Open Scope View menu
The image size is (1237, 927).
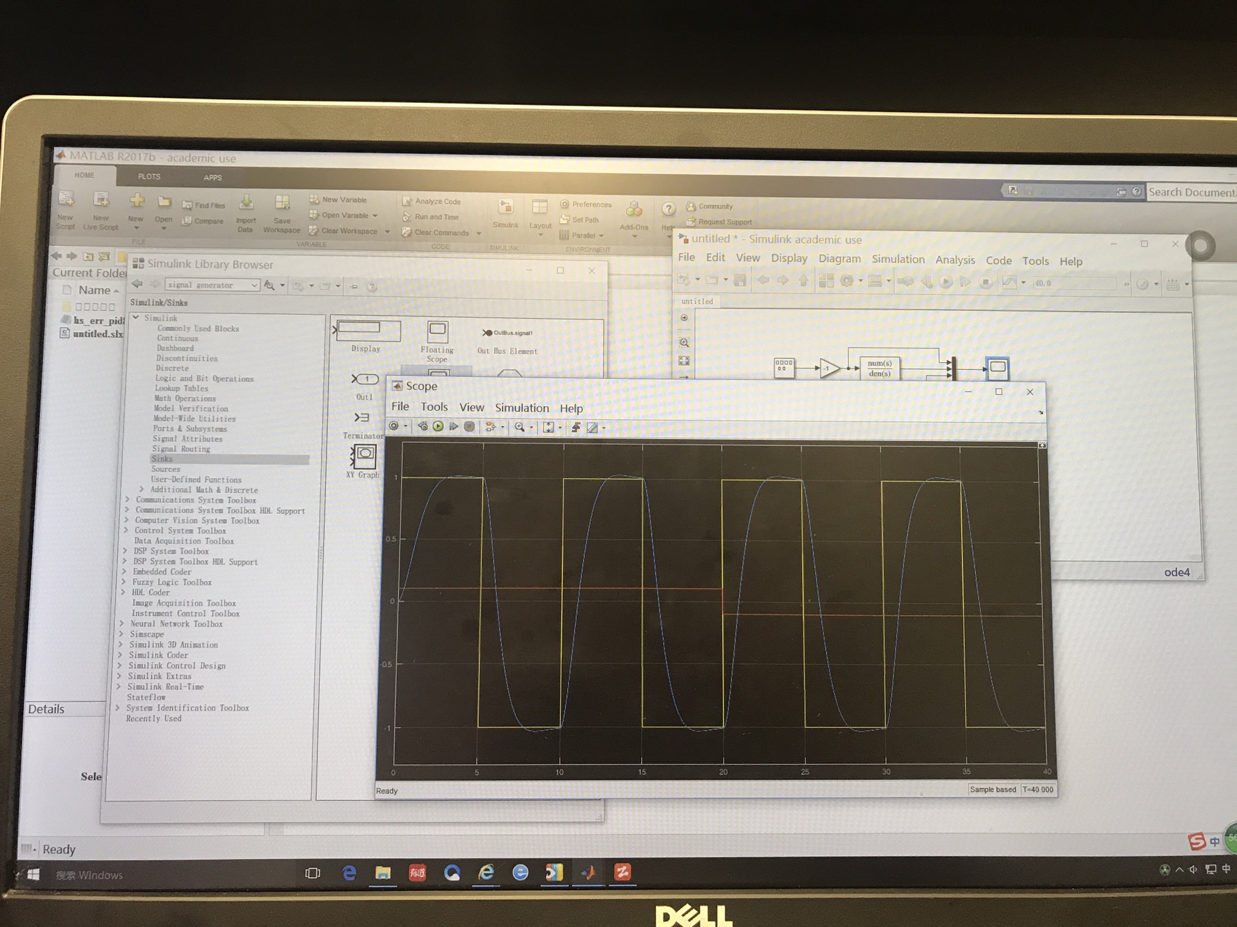tap(472, 407)
